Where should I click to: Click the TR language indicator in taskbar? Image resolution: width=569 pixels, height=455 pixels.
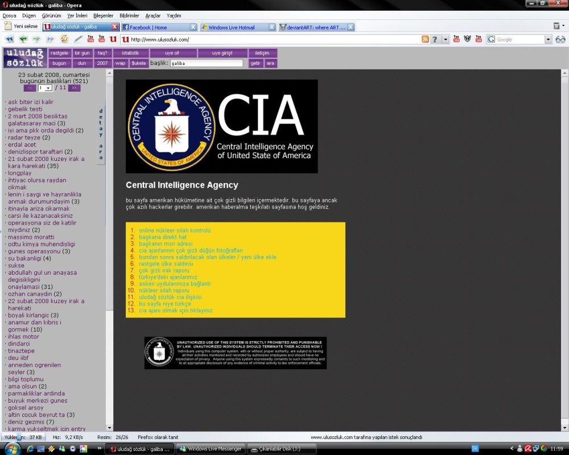tap(475, 449)
